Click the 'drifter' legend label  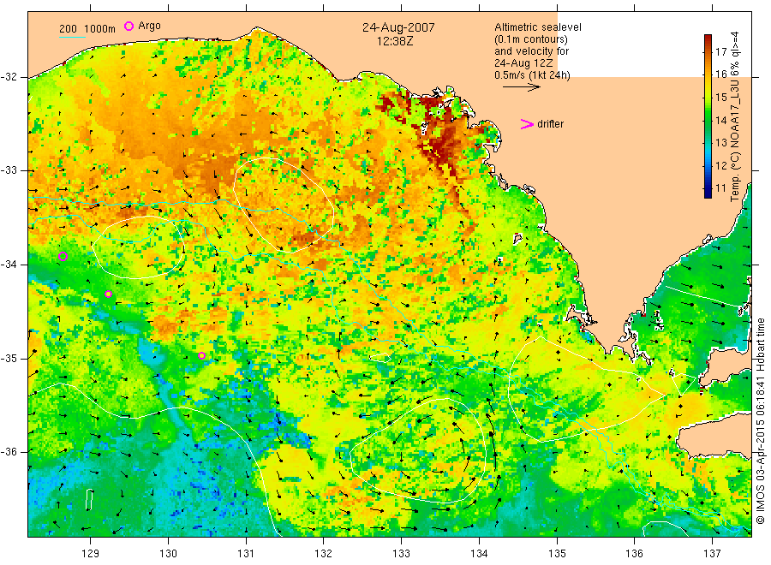point(550,124)
